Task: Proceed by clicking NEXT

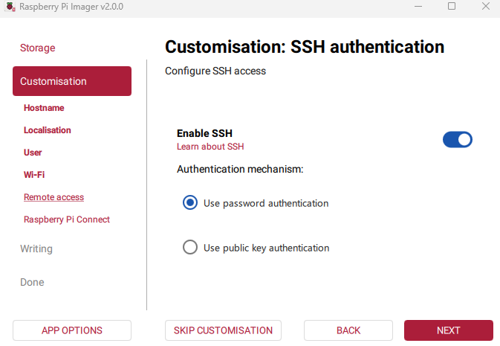Action: tap(448, 330)
